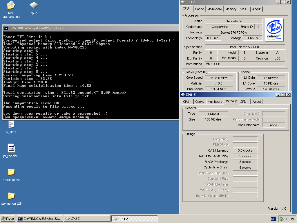Click the clock showing 18:49

pos(290,219)
